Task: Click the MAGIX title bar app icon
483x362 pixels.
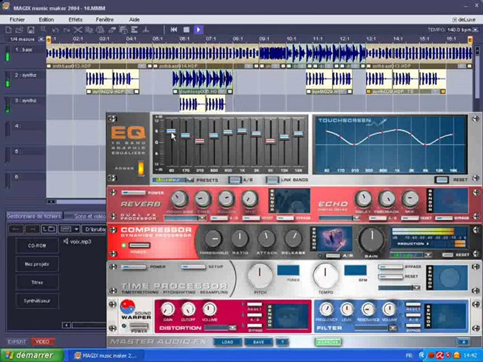Action: 6,6
